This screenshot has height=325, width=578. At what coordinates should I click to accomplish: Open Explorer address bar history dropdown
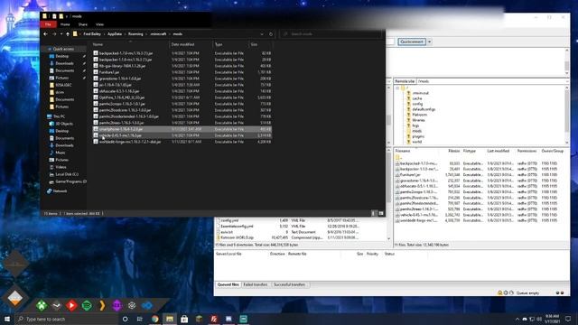pos(262,34)
